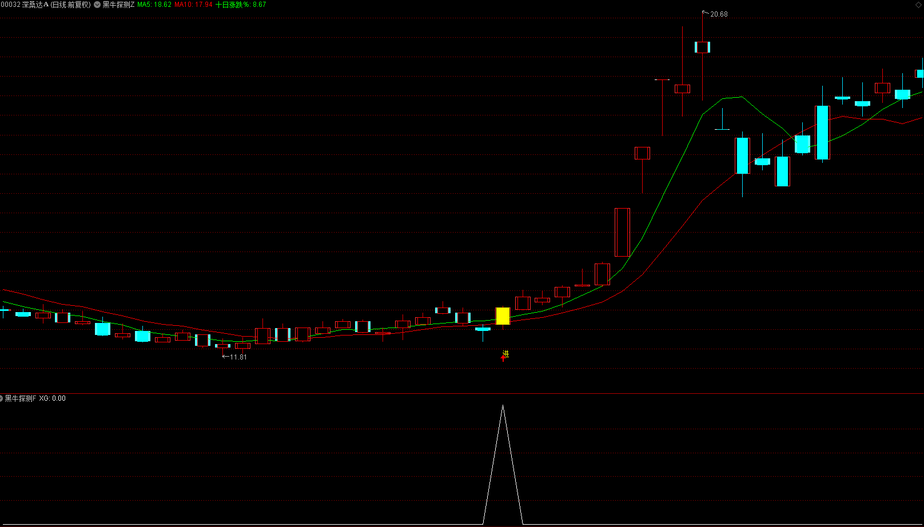Click the diamond icon at top-right corner

[918, 5]
